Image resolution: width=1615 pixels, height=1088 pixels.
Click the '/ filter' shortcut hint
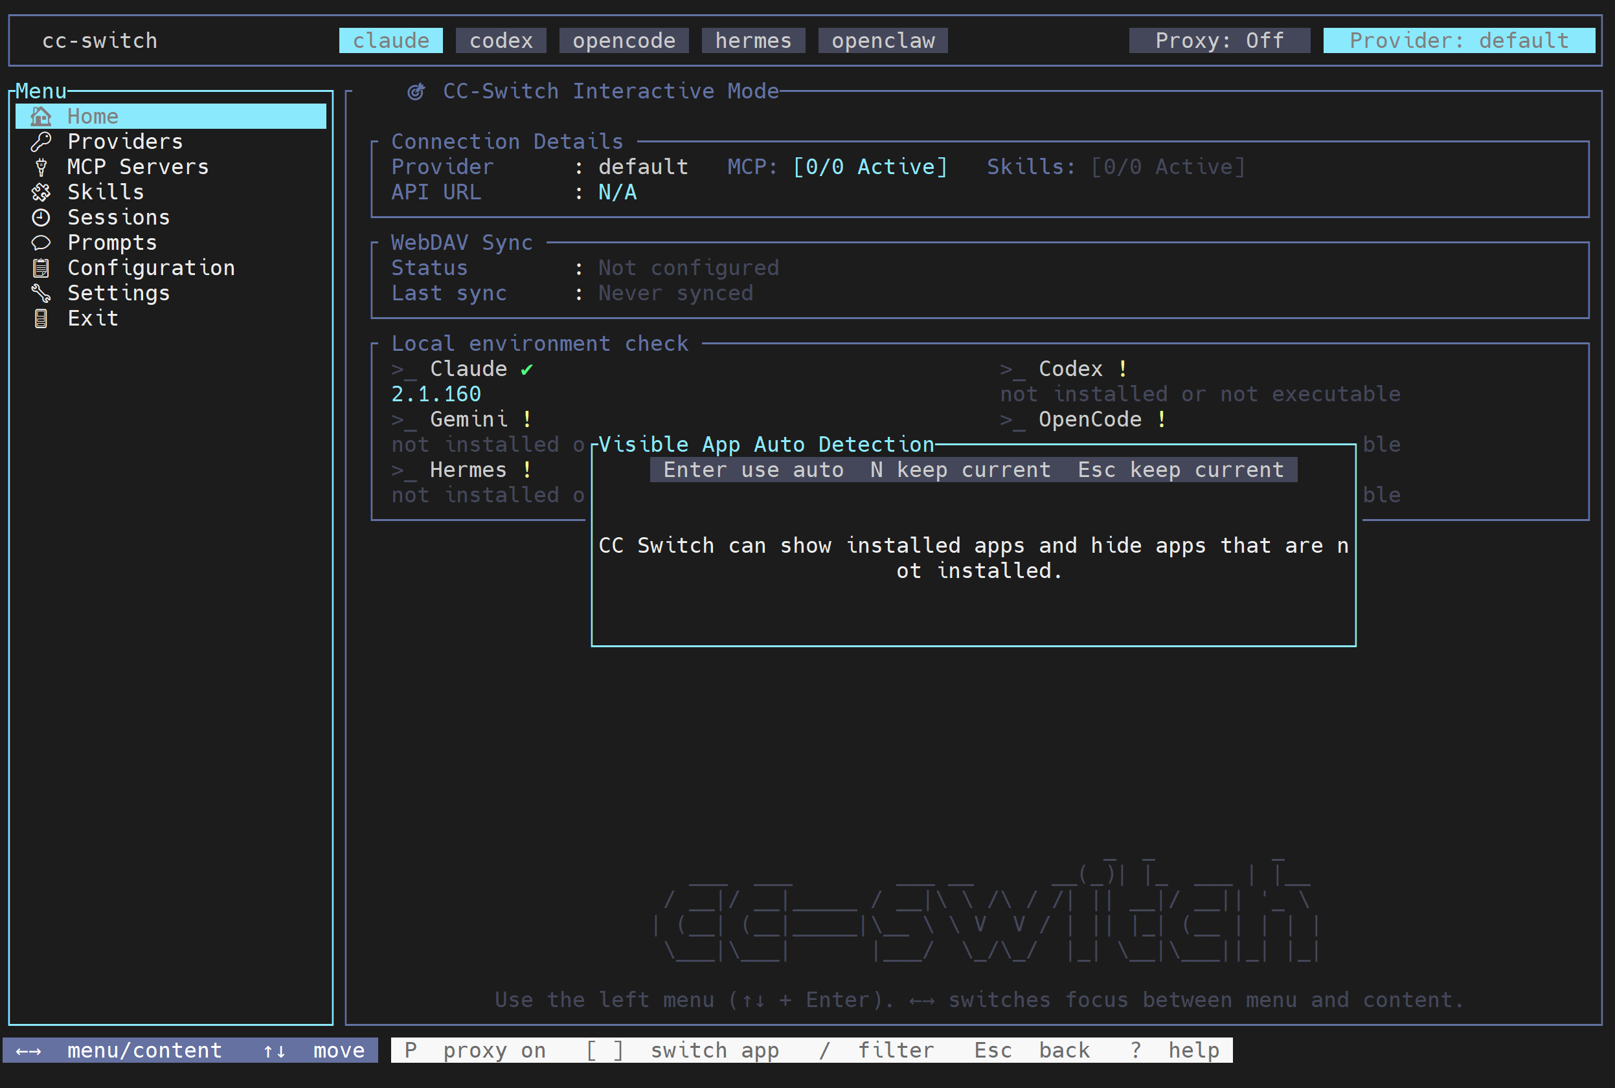tap(877, 1051)
